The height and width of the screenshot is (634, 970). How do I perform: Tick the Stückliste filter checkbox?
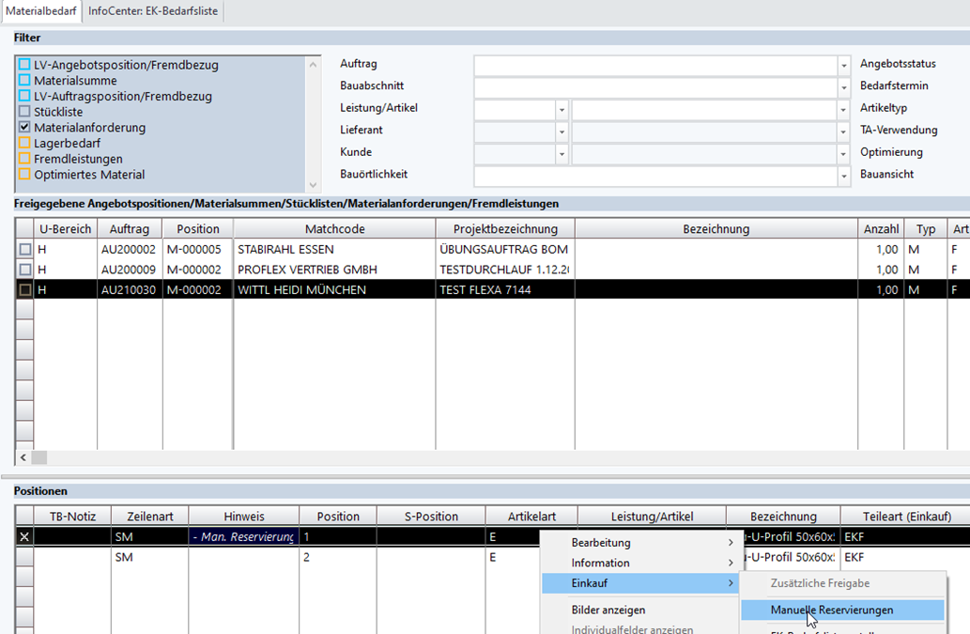pos(25,112)
